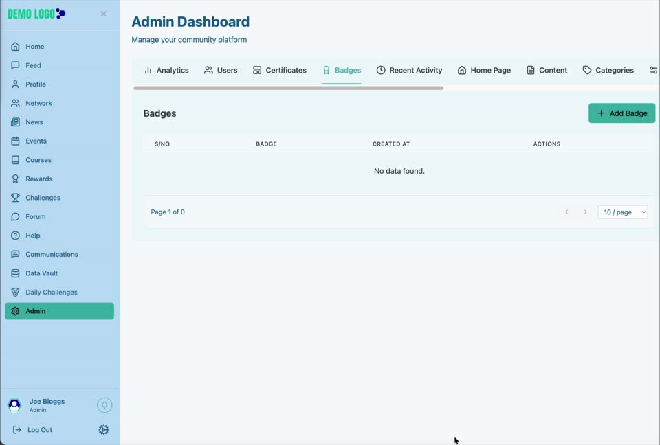Close the sidebar with X icon
The width and height of the screenshot is (660, 445).
tap(104, 14)
